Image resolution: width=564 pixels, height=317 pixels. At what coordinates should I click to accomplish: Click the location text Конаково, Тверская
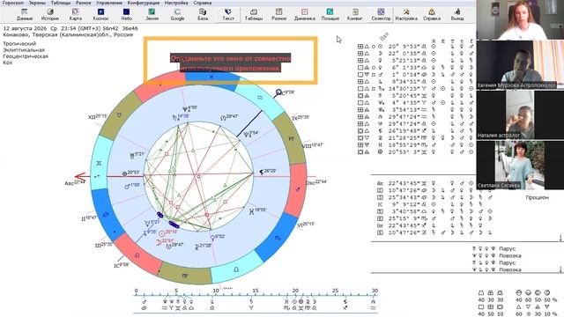point(68,34)
